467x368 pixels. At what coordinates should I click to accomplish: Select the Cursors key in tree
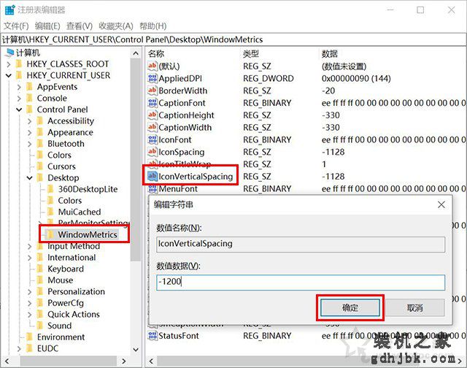click(x=61, y=166)
